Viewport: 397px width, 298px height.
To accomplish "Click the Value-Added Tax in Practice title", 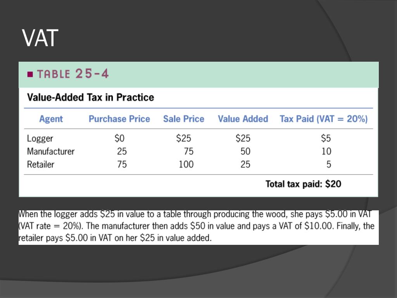I will point(90,97).
